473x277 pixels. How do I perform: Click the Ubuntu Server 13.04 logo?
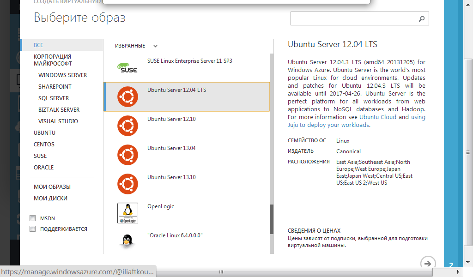coord(127,155)
